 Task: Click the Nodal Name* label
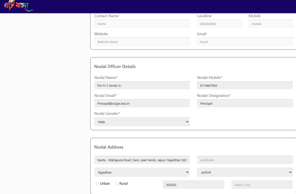click(106, 78)
